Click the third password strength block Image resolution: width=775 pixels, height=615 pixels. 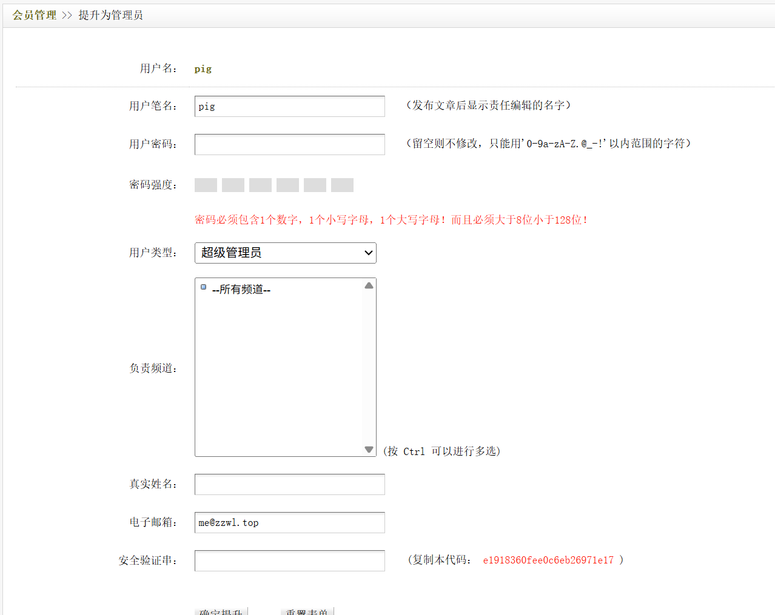pyautogui.click(x=260, y=185)
